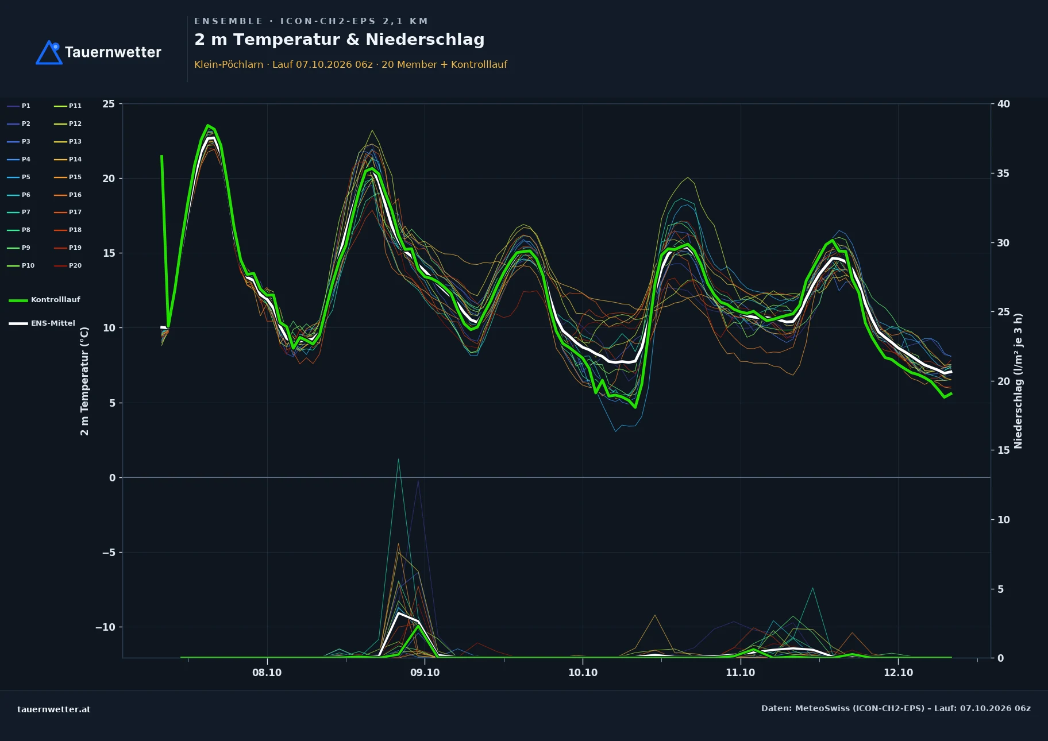Toggle the P7 legend entry
The width and height of the screenshot is (1048, 741).
18,213
